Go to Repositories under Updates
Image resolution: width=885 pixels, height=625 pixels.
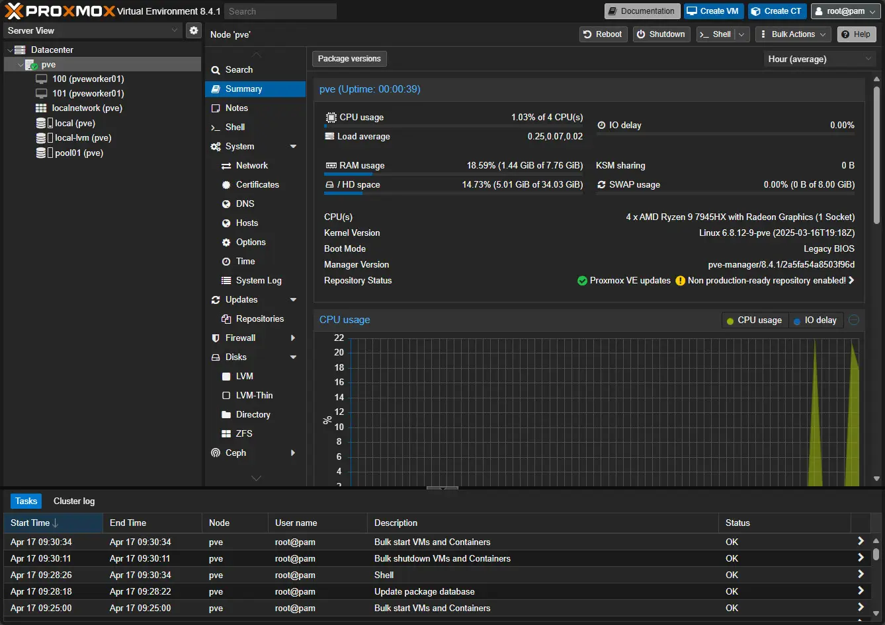(259, 318)
